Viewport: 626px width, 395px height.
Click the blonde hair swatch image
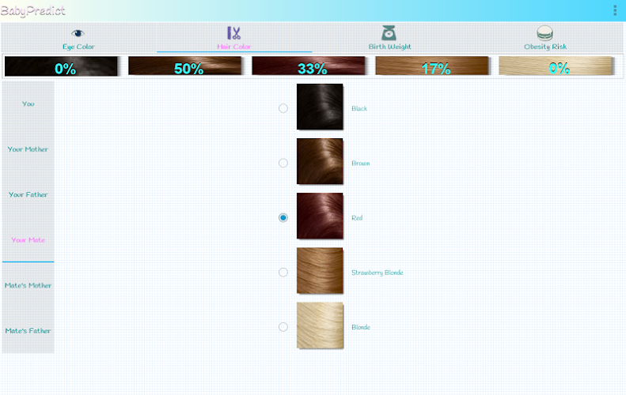coord(320,325)
